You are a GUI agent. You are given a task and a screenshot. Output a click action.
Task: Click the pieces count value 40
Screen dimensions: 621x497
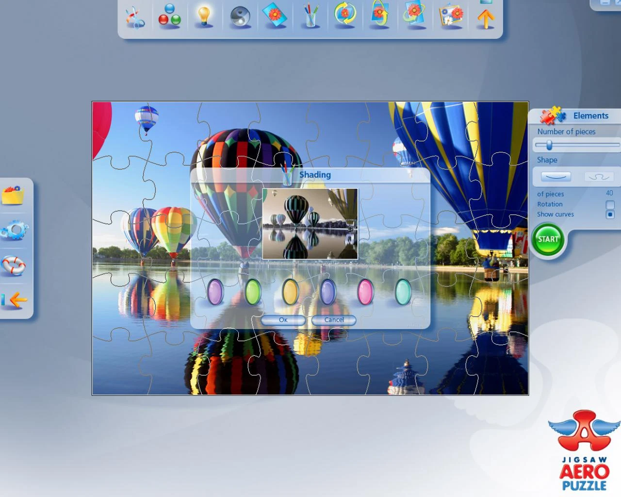(x=609, y=193)
